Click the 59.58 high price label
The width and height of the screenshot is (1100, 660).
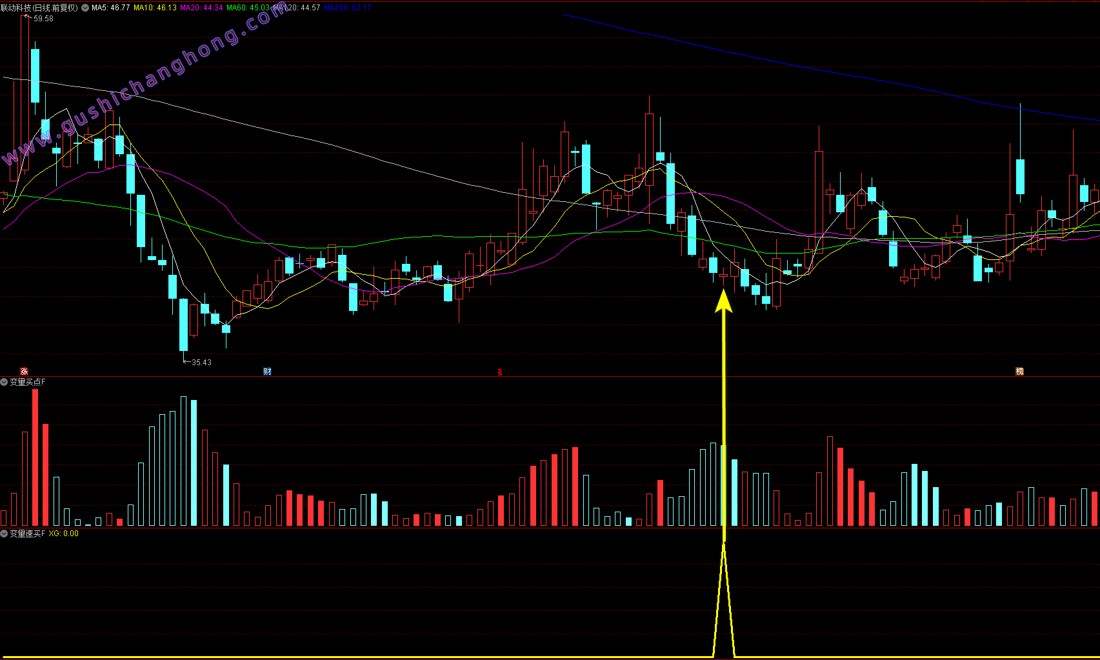(43, 19)
